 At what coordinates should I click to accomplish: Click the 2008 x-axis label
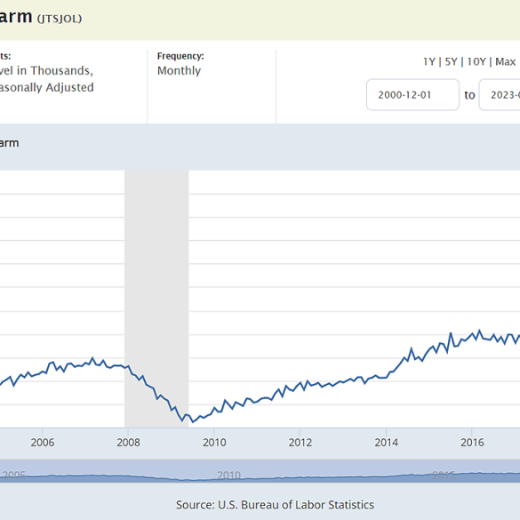tap(128, 443)
